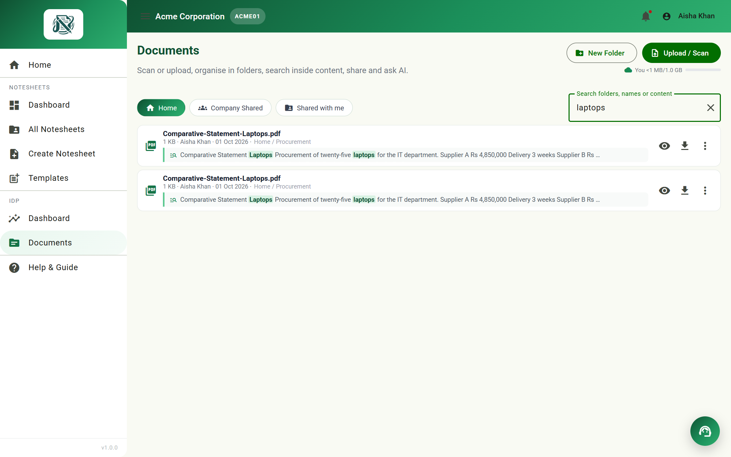This screenshot has width=731, height=457.
Task: Open Help & Guide
Action: pyautogui.click(x=63, y=267)
